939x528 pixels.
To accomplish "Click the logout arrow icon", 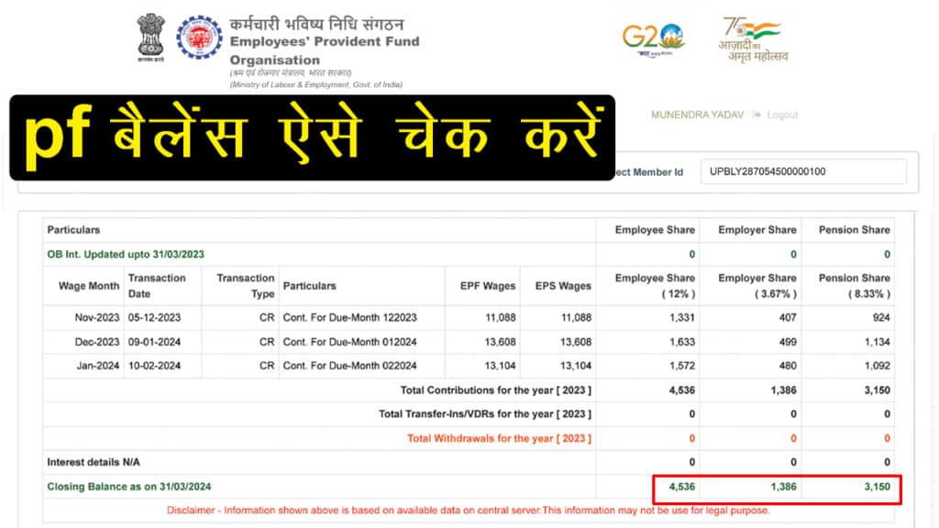I will tap(757, 115).
